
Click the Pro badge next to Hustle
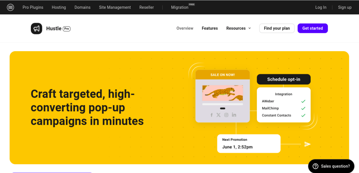[x=67, y=29]
